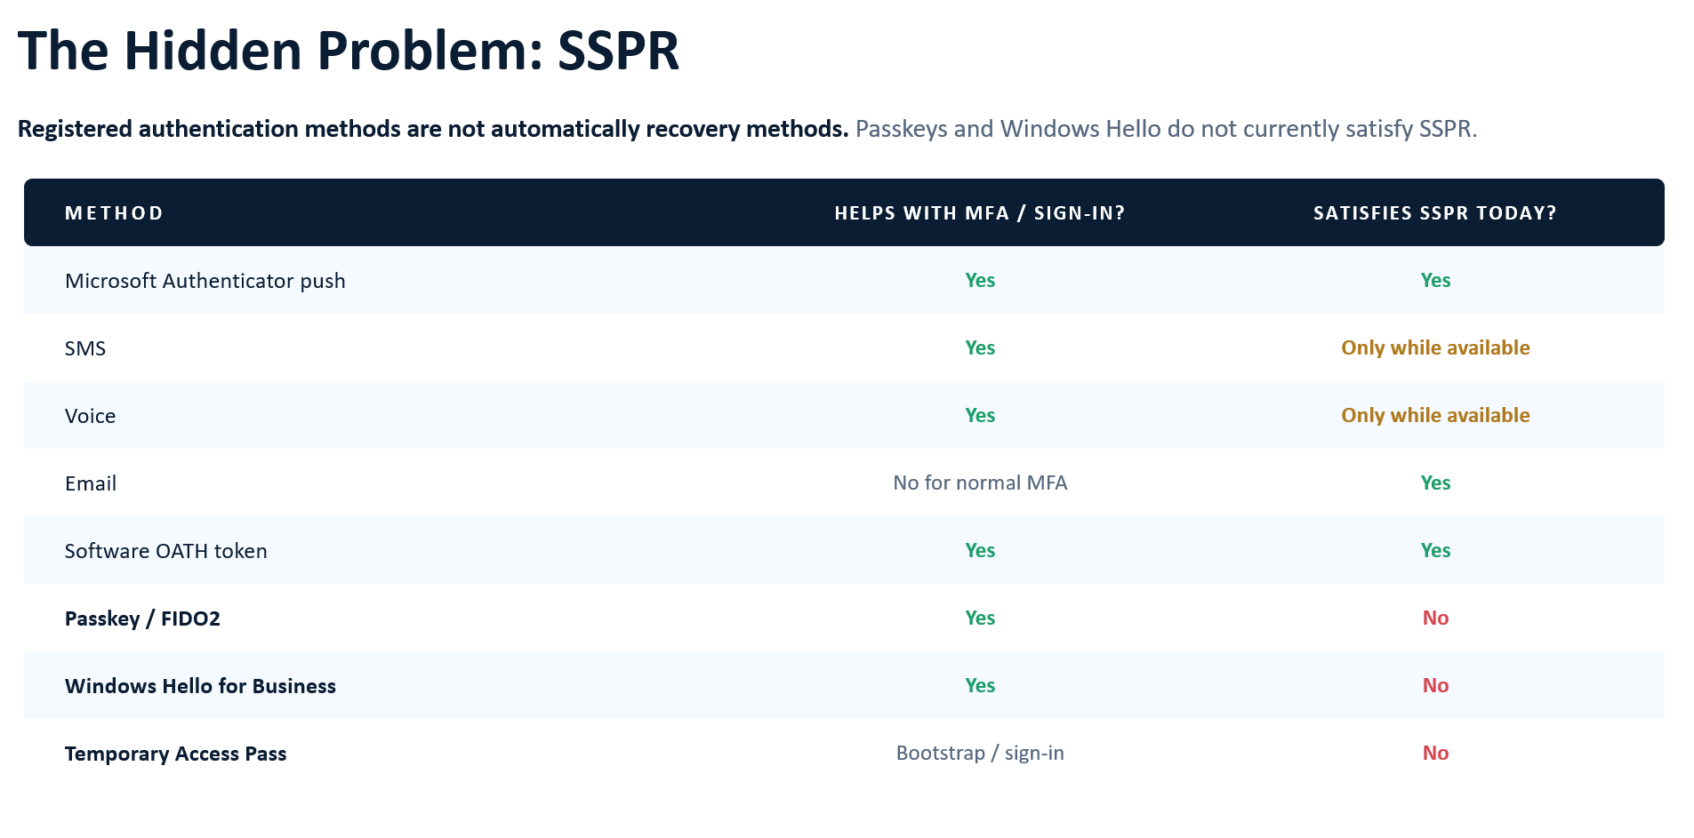Click the SSPR "Yes" for Microsoft Authenticator push

(x=1435, y=280)
